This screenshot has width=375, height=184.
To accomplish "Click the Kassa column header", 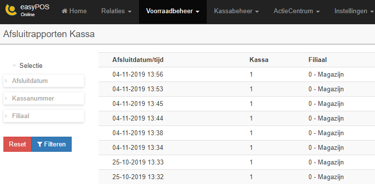I will tap(259, 60).
